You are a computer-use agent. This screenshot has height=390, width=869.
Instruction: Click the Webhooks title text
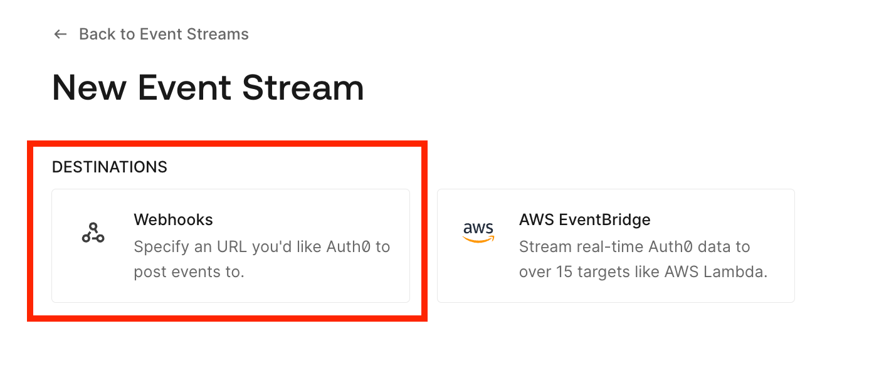173,220
